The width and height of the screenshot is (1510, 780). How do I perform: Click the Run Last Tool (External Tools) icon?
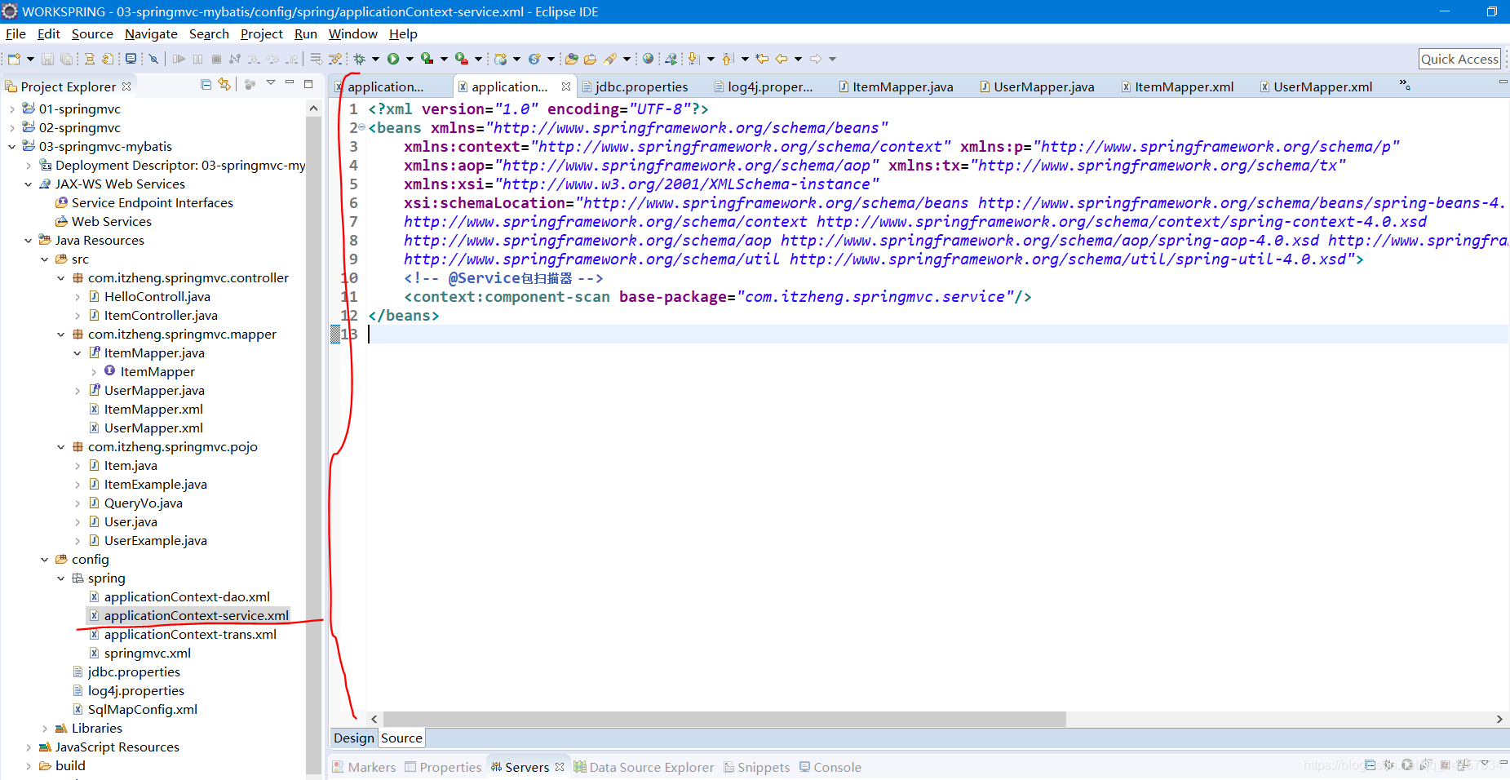462,59
